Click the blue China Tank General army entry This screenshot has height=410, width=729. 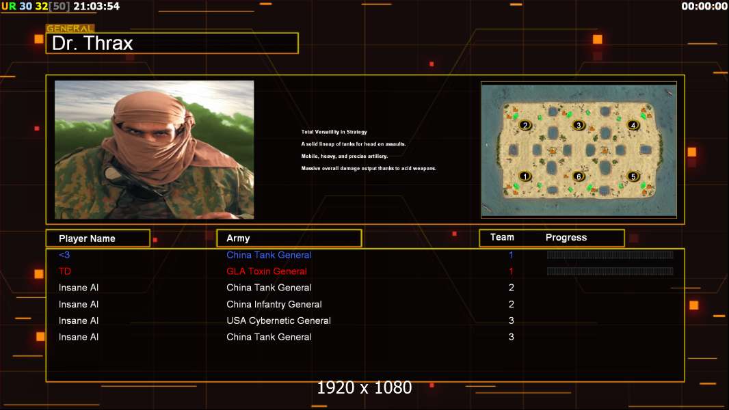click(x=269, y=255)
